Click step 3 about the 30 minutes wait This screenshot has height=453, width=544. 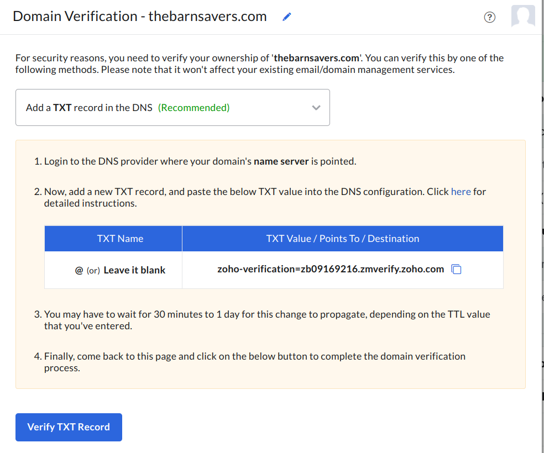262,320
